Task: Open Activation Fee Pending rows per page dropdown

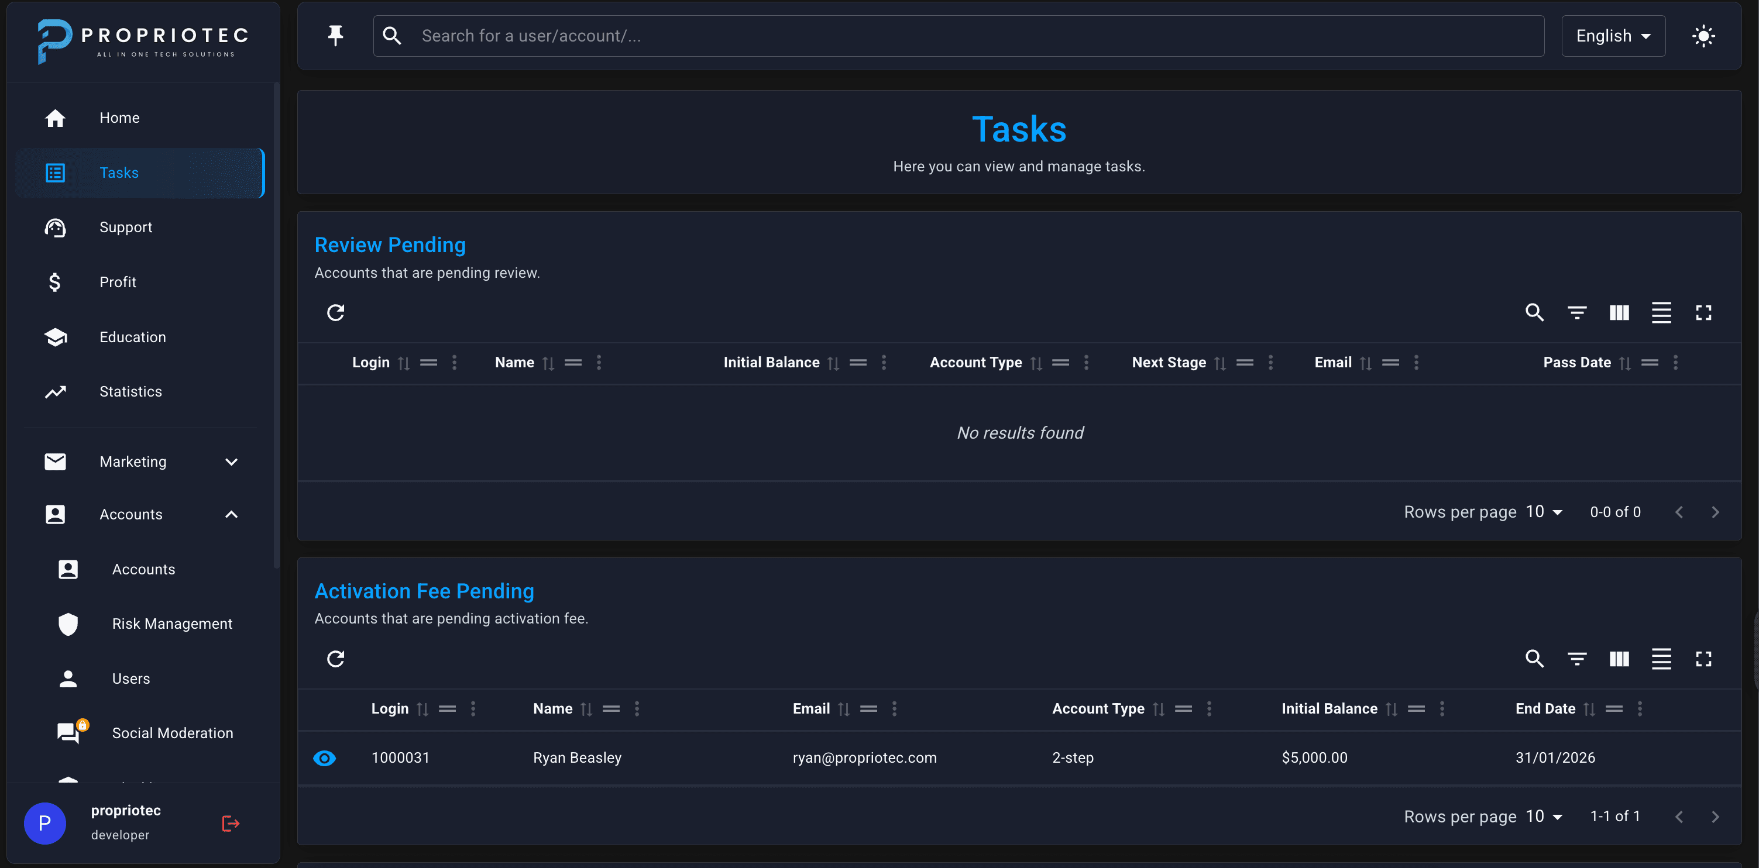Action: click(x=1545, y=817)
